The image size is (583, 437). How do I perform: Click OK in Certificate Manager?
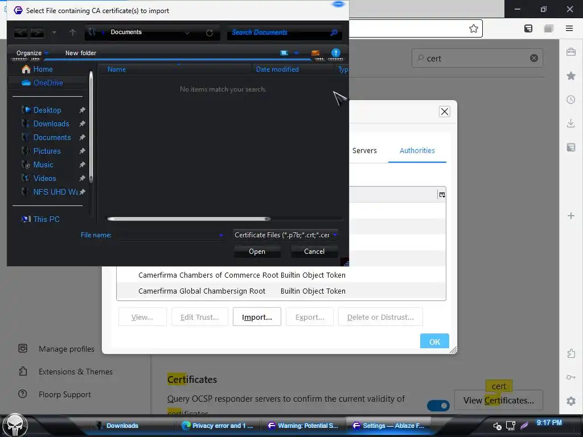click(434, 341)
